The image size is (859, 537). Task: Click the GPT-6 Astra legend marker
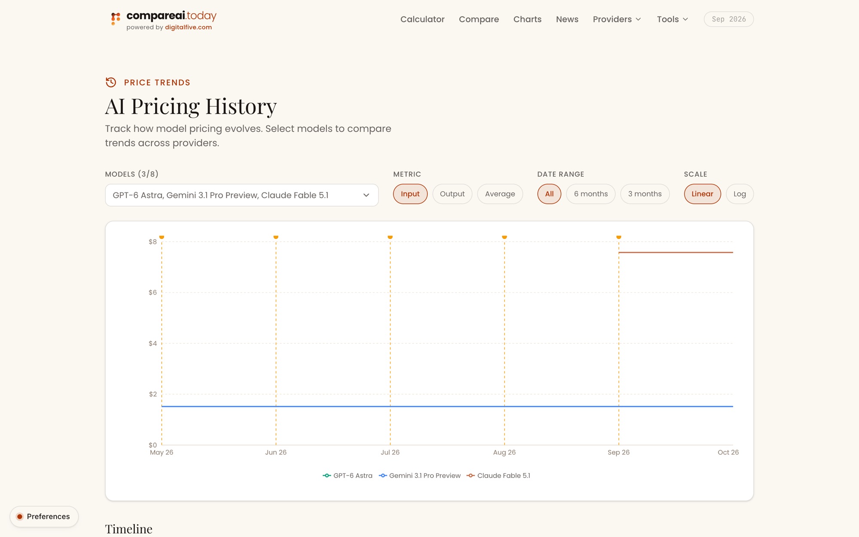(x=327, y=476)
